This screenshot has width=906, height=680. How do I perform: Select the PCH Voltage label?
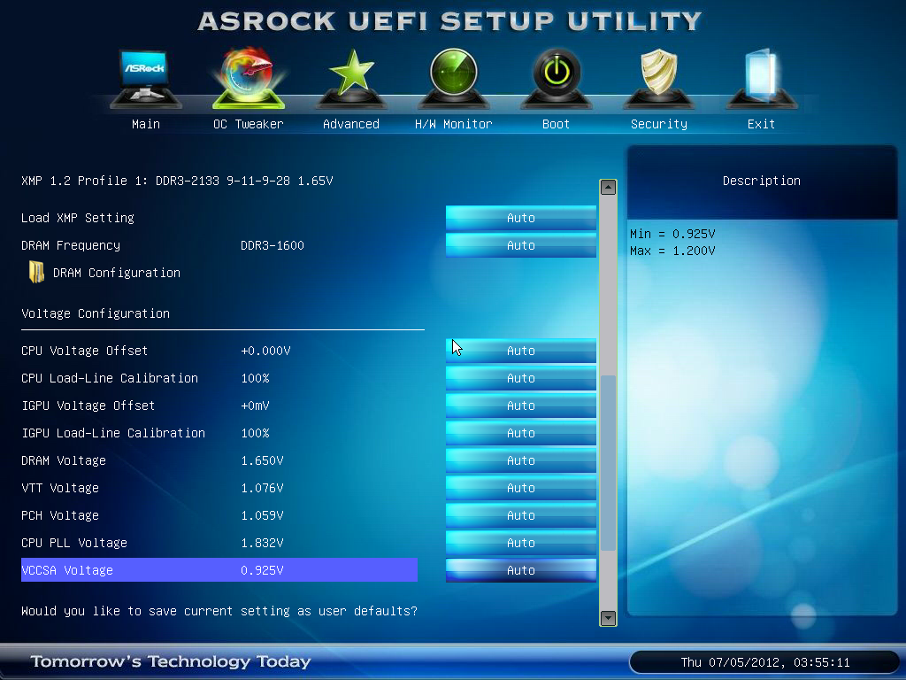pyautogui.click(x=60, y=515)
